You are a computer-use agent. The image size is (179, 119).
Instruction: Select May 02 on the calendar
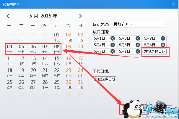click(69, 37)
